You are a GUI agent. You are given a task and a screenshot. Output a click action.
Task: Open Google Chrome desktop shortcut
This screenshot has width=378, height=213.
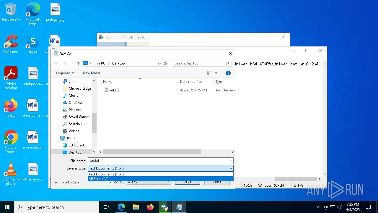[x=11, y=142]
